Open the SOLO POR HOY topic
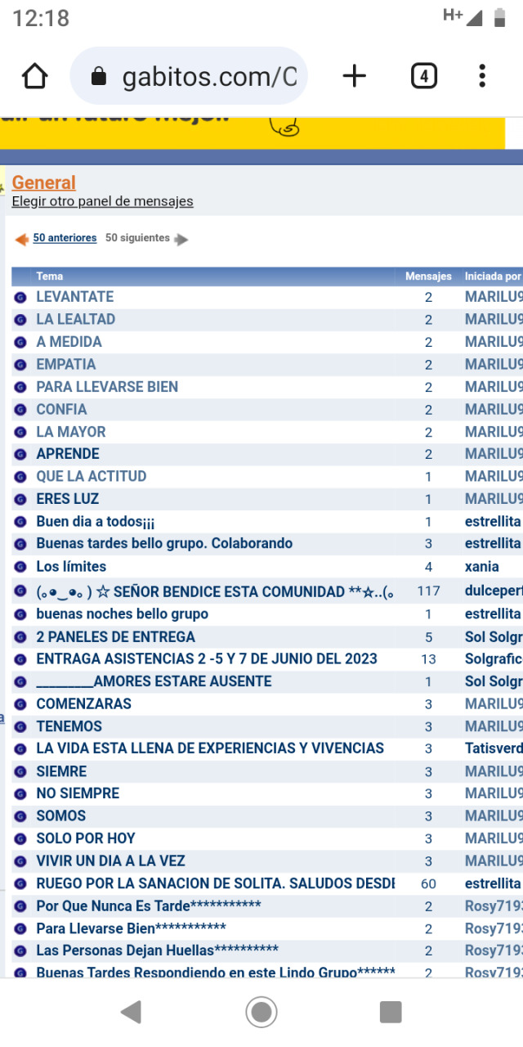Screen dimensions: 523x1047 click(86, 838)
